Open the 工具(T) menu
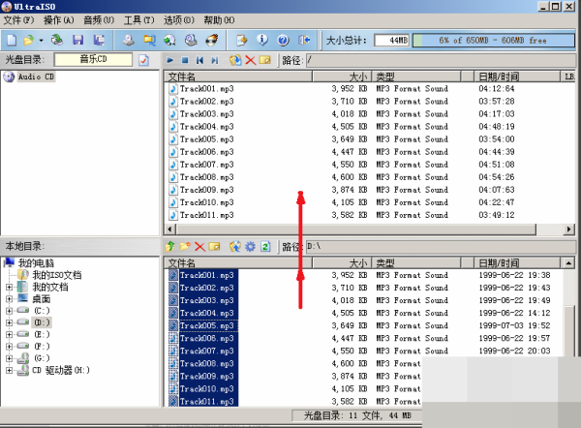The height and width of the screenshot is (428, 581). (138, 20)
